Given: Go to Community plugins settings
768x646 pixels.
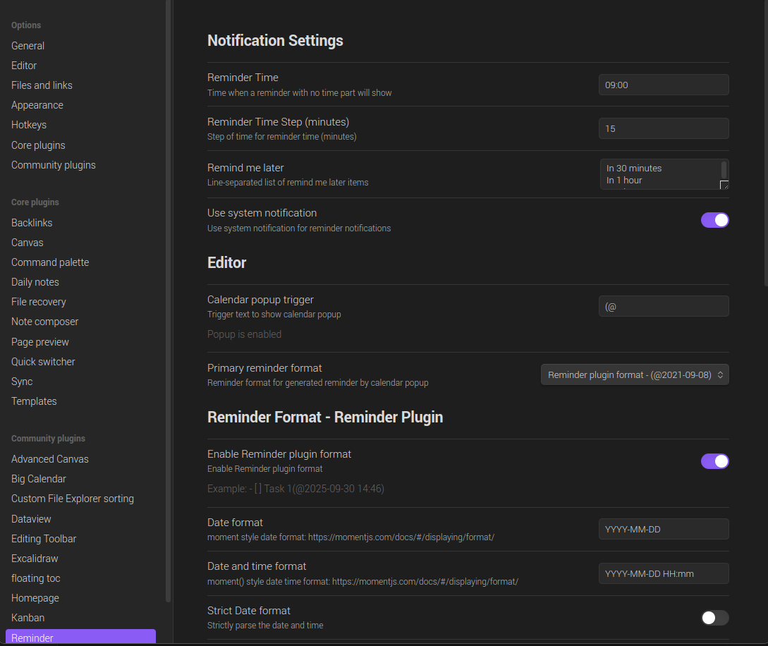Looking at the screenshot, I should click(54, 165).
